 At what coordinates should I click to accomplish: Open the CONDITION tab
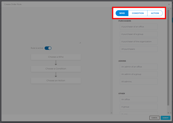[x=138, y=13]
